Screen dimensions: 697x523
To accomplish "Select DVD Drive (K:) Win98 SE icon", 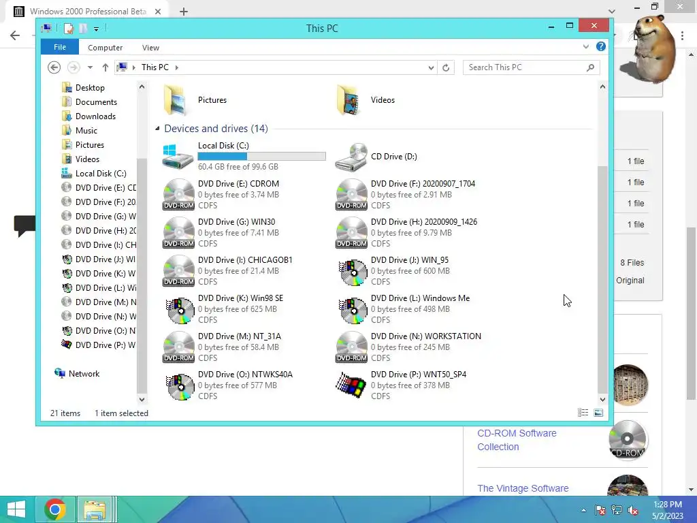I will (x=180, y=310).
